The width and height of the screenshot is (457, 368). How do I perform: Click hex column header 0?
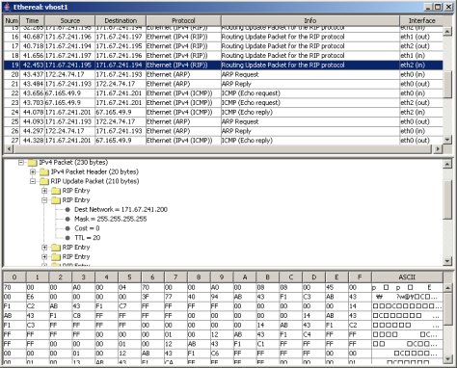tap(14, 277)
